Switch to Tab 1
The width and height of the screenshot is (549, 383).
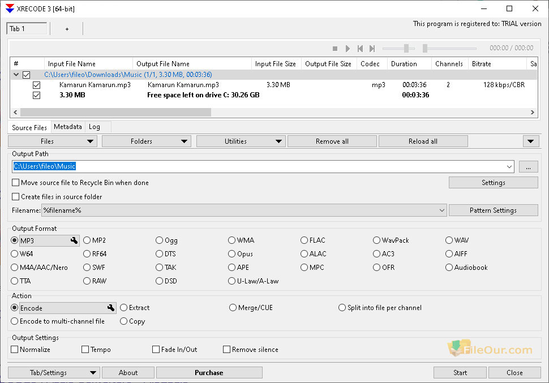click(27, 29)
